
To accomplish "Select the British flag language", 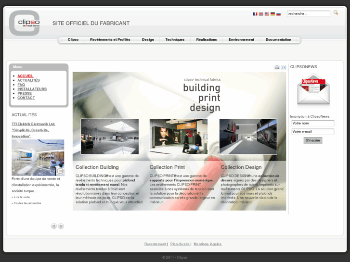I will click(x=261, y=14).
